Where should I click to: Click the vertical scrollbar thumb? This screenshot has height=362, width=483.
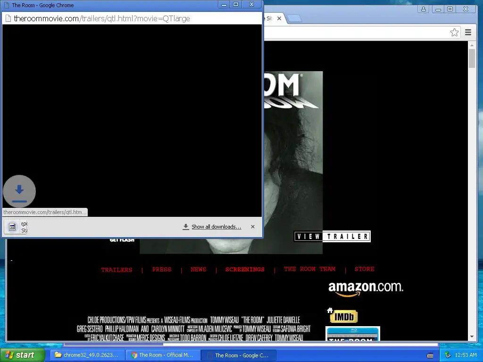472,58
